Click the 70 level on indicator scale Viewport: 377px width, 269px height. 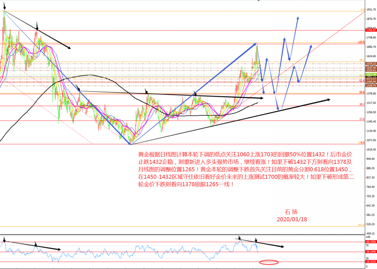(x=367, y=246)
